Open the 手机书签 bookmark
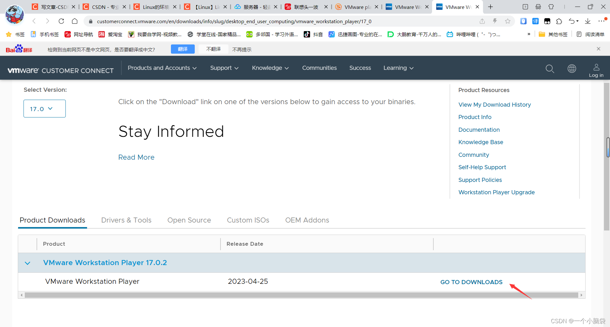 coord(45,34)
